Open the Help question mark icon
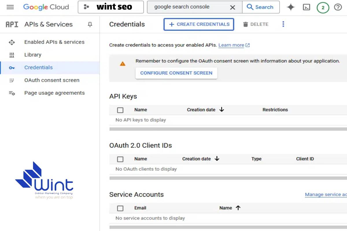Image resolution: width=347 pixels, height=231 pixels. click(338, 7)
